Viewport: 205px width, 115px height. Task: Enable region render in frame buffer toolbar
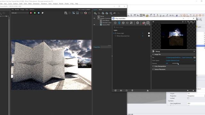pos(78,13)
